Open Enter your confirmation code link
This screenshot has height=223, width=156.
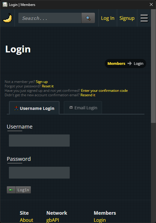[104, 91]
